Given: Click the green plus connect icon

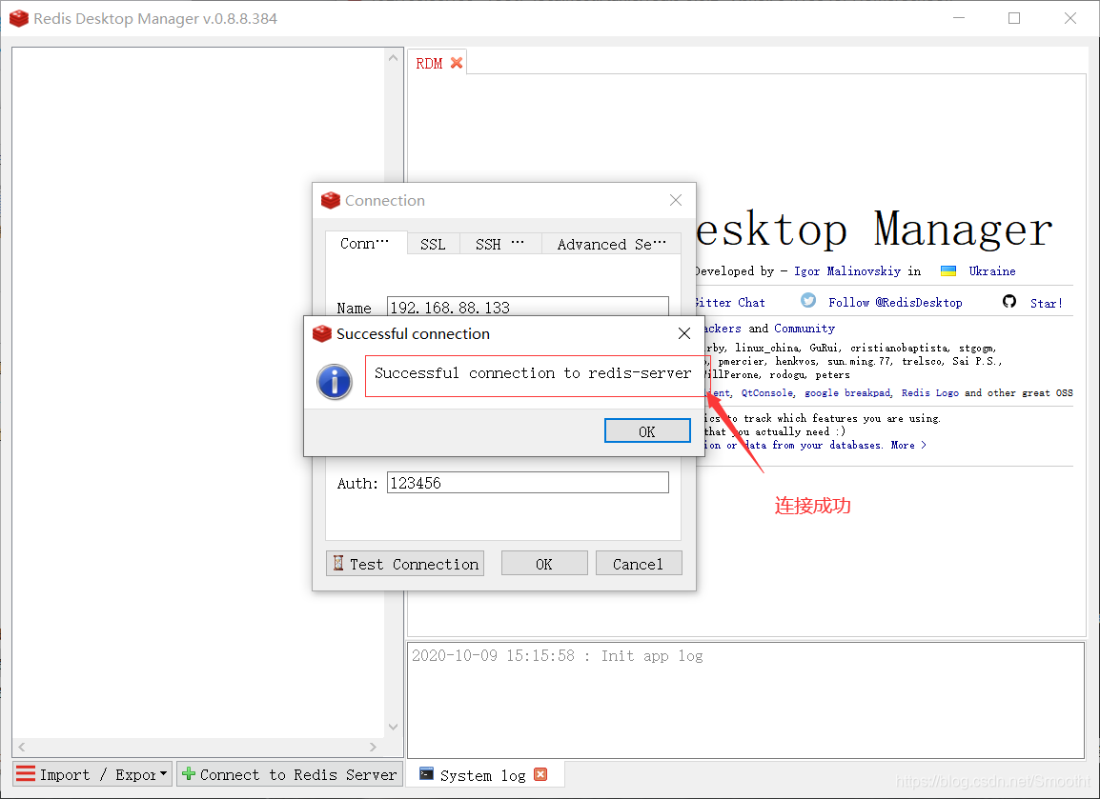Looking at the screenshot, I should coord(188,774).
